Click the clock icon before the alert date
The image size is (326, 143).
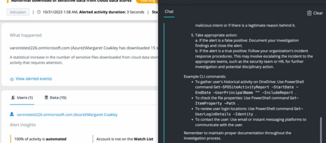tap(39, 12)
